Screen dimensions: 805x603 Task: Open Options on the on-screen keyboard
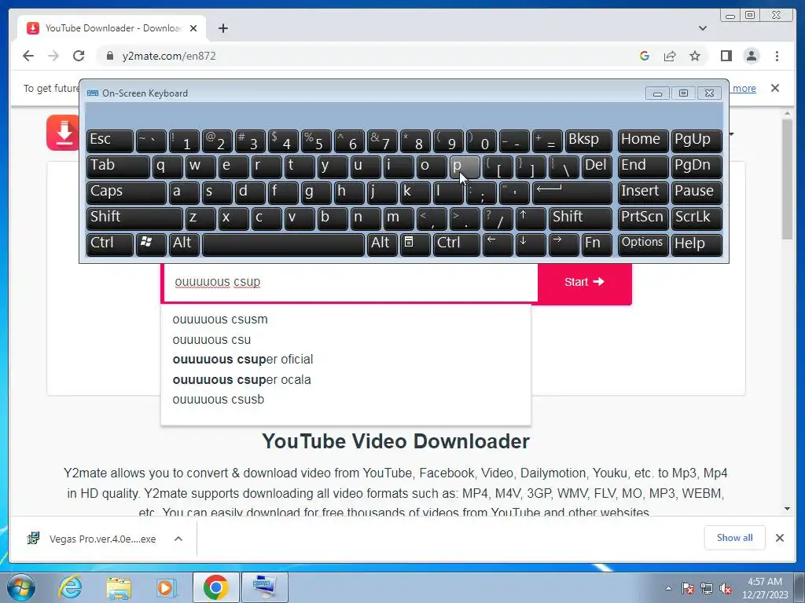click(643, 244)
